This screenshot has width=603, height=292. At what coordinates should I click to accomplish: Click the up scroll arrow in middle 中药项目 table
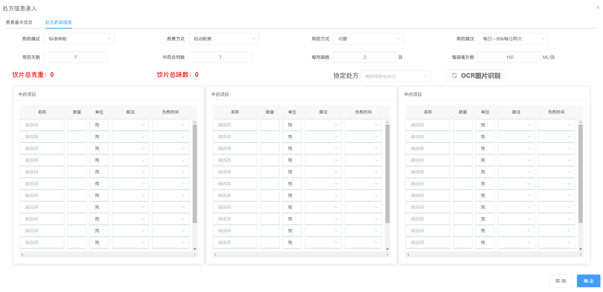point(387,122)
